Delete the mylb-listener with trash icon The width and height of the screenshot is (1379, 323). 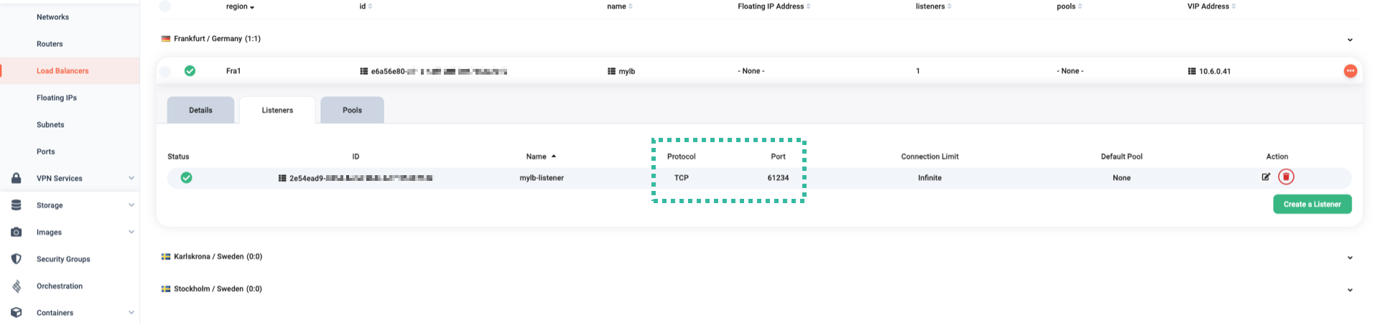(x=1286, y=177)
